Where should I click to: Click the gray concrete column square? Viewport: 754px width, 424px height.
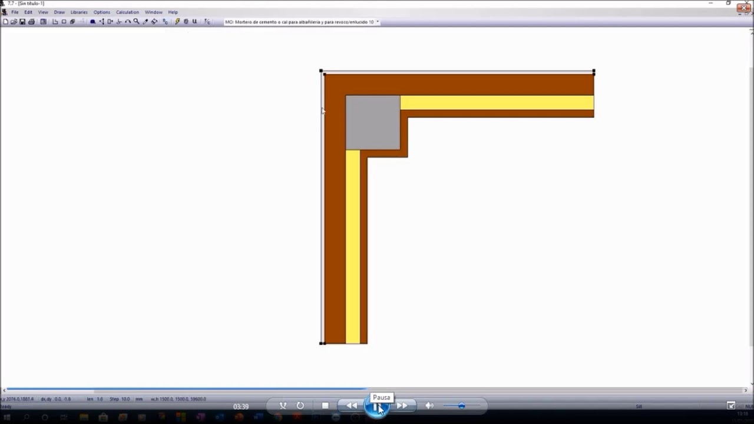373,122
